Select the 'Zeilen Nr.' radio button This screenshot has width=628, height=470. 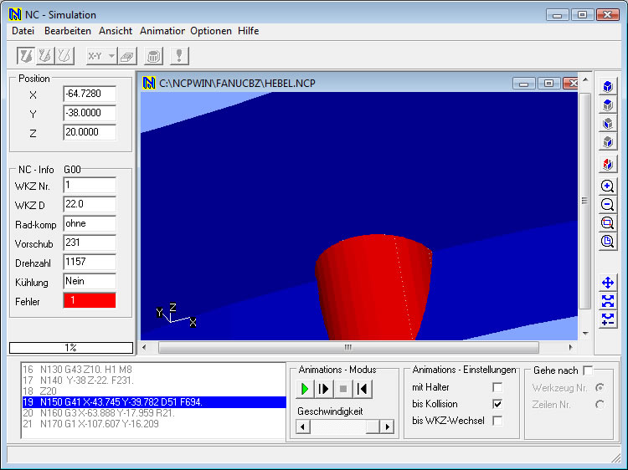coord(600,405)
